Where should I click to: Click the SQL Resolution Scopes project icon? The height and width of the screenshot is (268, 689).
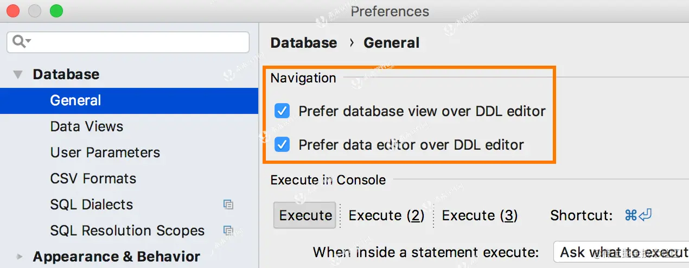point(228,231)
